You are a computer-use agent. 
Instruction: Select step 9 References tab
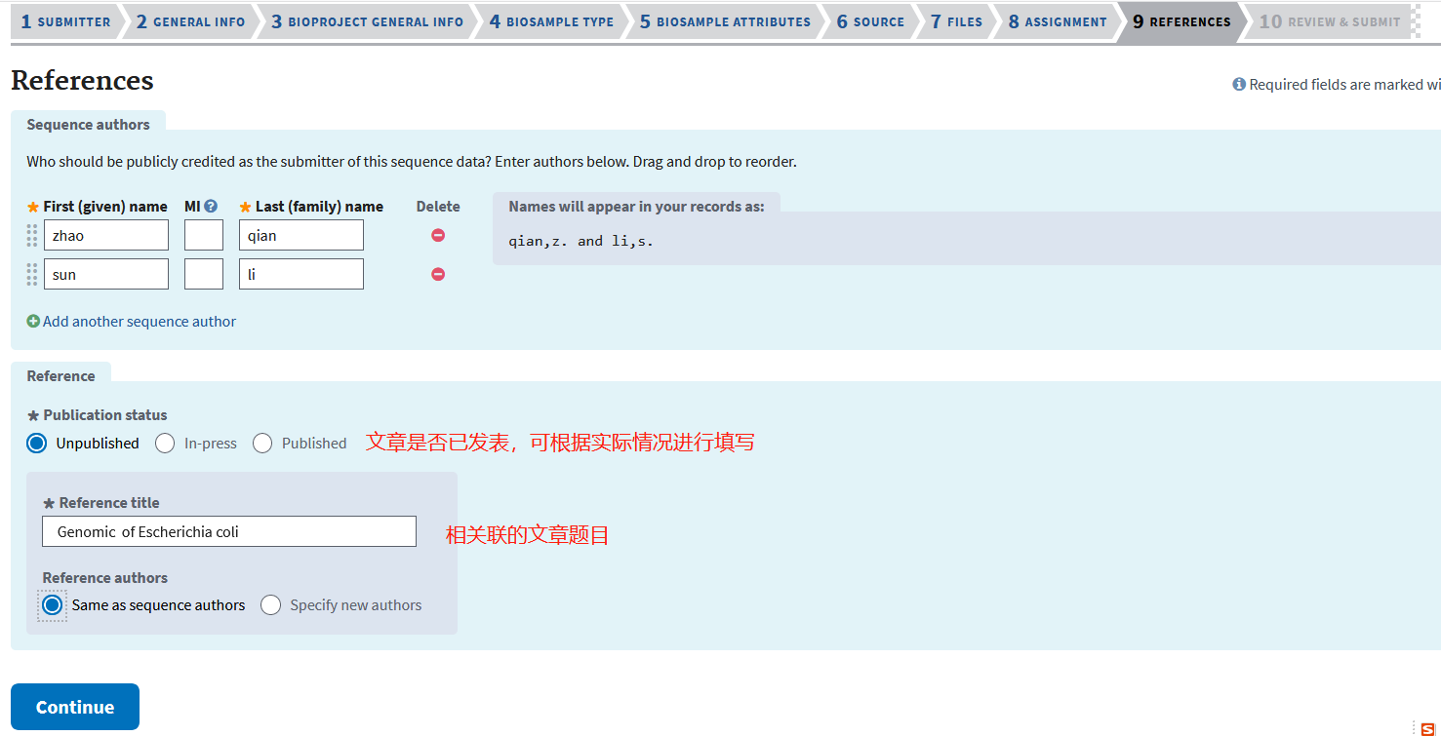pyautogui.click(x=1181, y=21)
